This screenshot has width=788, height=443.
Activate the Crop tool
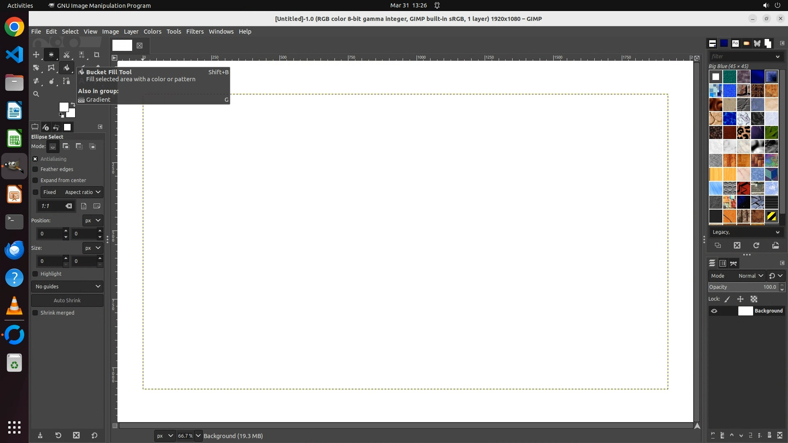click(x=97, y=55)
